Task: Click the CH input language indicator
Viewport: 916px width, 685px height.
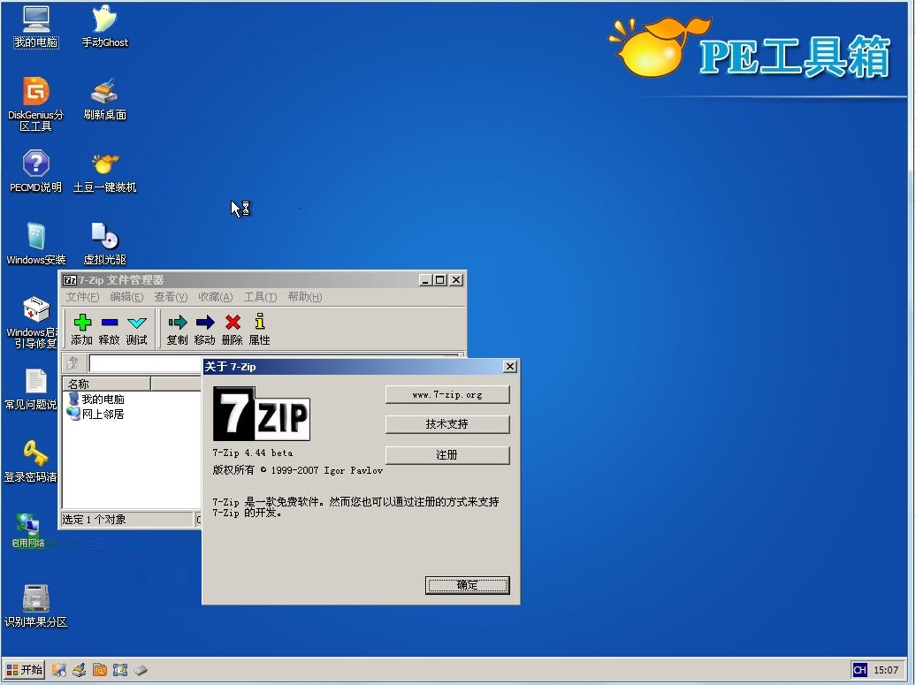Action: pyautogui.click(x=859, y=670)
